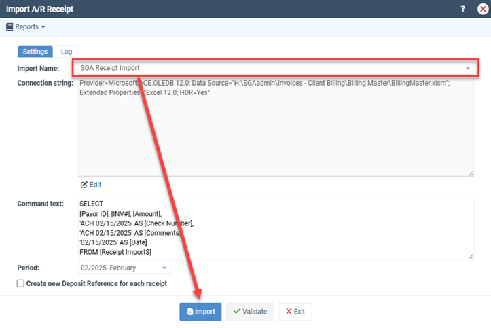This screenshot has width=491, height=328.
Task: Close the Import A/R Receipt dialog
Action: [483, 9]
